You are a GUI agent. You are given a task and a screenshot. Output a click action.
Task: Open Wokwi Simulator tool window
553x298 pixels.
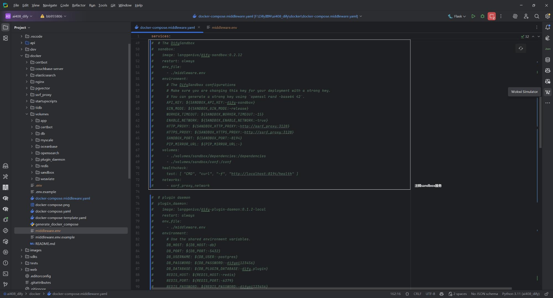tap(547, 92)
